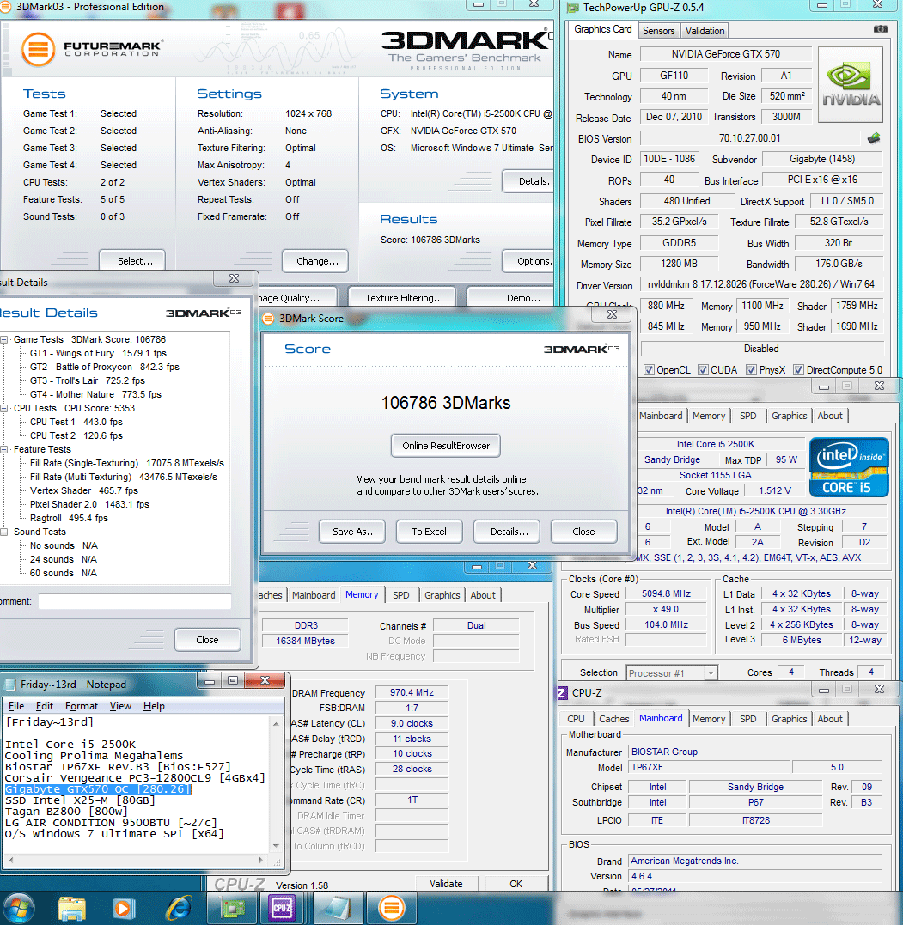Click the Intel Core i5 badge
903x925 pixels.
click(x=849, y=466)
